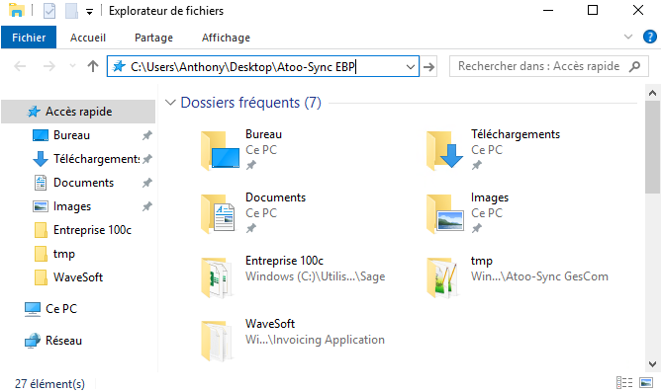Viewport: 662px width, 392px height.
Task: Click pin icon beside Documents in sidebar
Action: click(146, 183)
